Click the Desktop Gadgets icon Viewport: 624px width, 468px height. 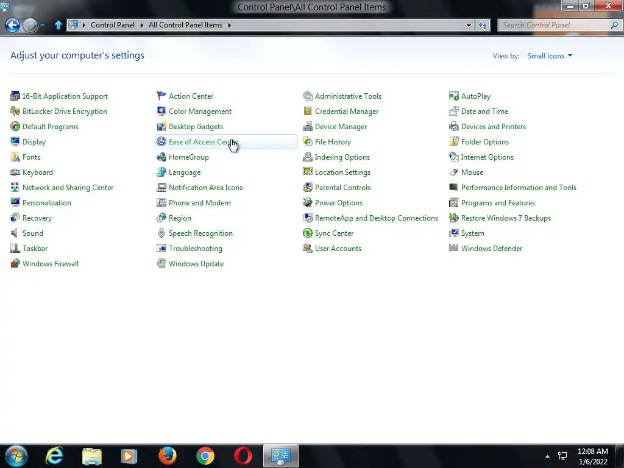(x=161, y=127)
